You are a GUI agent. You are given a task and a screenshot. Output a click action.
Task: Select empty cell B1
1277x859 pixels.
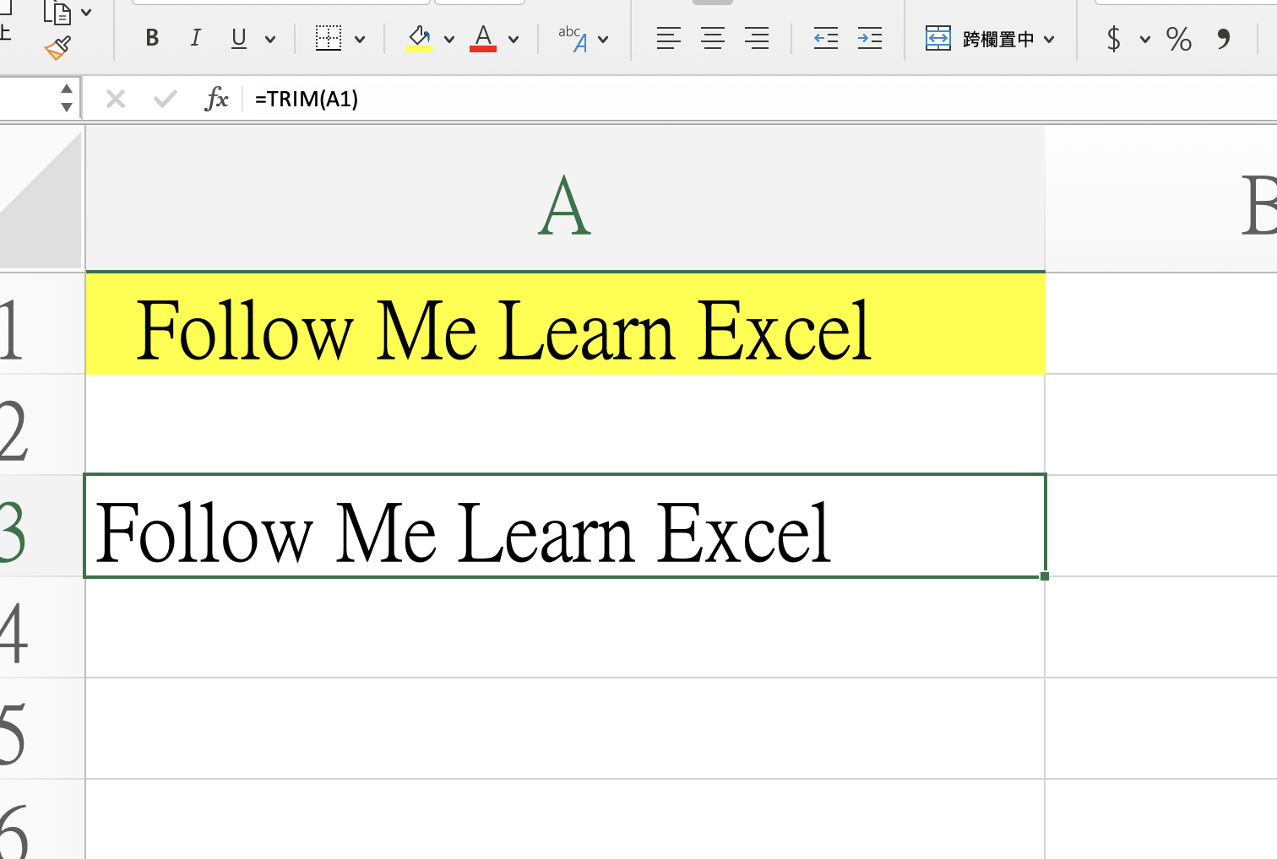tap(1161, 323)
